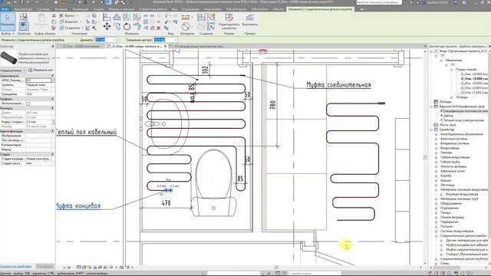This screenshot has height=276, width=491.
Task: Switch to О_Отм. +0.000 освещение view tab
Action: (x=81, y=46)
